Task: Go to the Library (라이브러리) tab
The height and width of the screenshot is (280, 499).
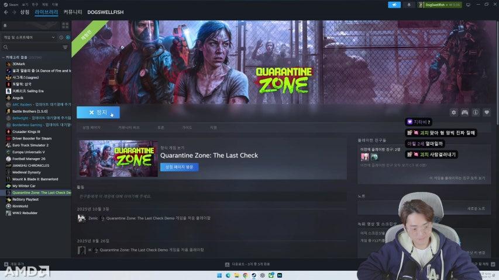Action: point(46,12)
